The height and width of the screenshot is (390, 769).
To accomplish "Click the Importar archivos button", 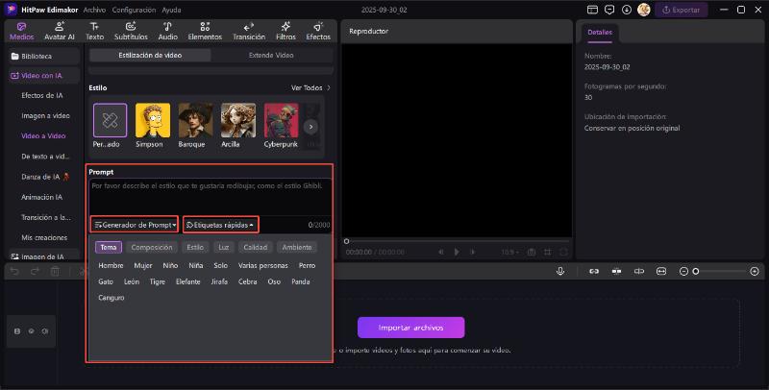I will coord(410,328).
